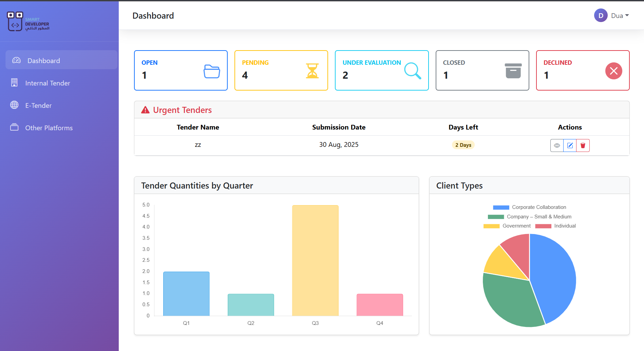The height and width of the screenshot is (351, 644).
Task: Open the Dashboard sidebar menu item
Action: (61, 60)
